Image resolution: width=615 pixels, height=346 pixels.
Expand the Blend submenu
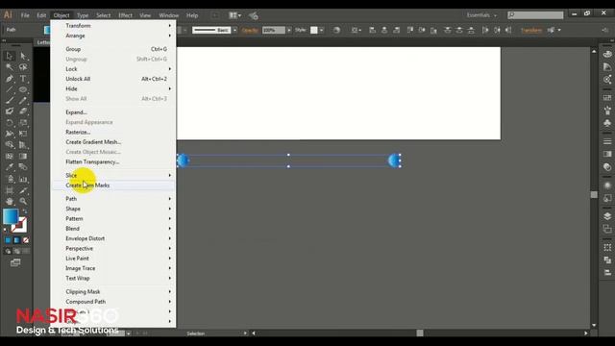[113, 229]
